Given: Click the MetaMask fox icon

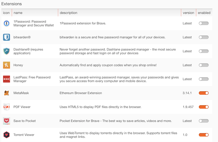Looking at the screenshot, I should 7,93.
